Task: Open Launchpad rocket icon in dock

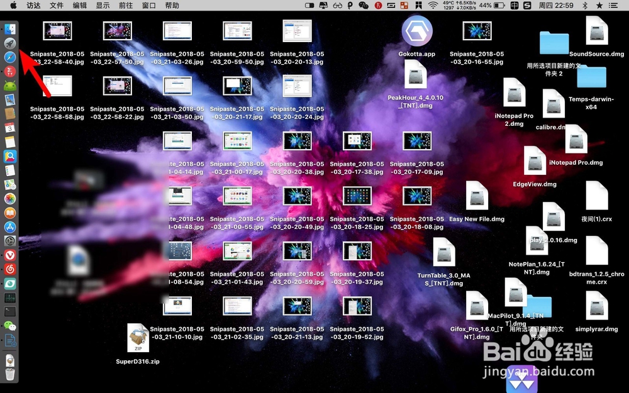Action: coord(10,43)
